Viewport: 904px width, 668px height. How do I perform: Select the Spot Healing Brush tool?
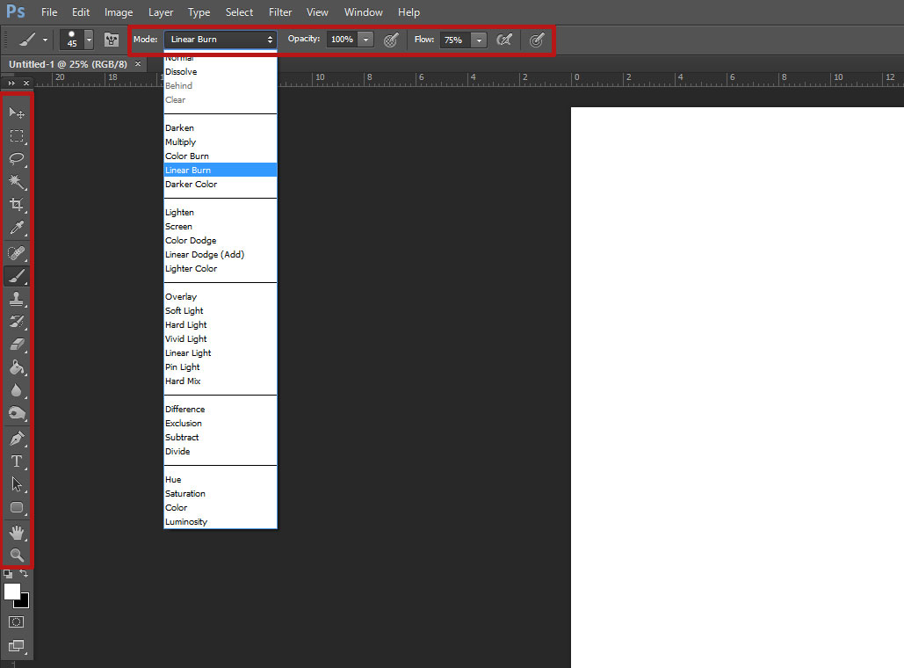tap(17, 252)
